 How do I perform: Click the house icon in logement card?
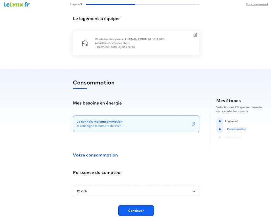coord(85,43)
